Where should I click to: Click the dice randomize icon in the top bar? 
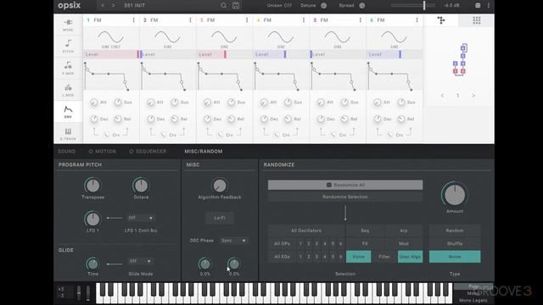(x=478, y=6)
